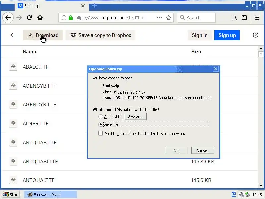Click the 145.6 KB size value
Screen dimensions: 265x199
(x=201, y=180)
